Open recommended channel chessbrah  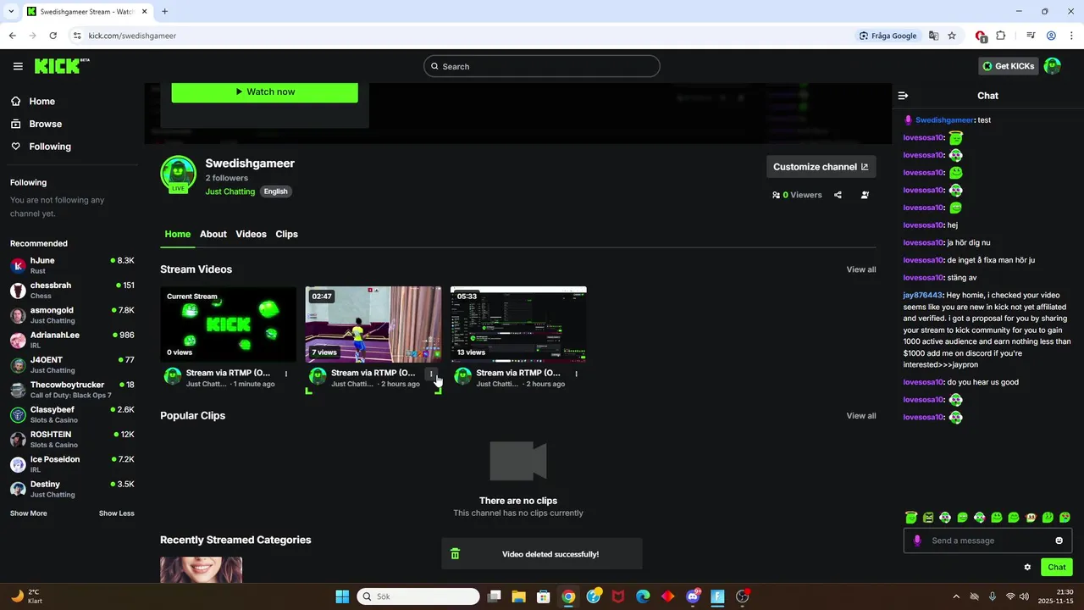tap(72, 291)
